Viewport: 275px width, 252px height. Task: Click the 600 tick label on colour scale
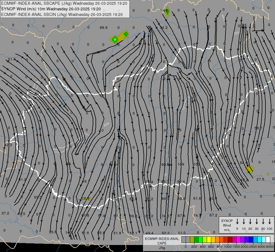[211, 247]
